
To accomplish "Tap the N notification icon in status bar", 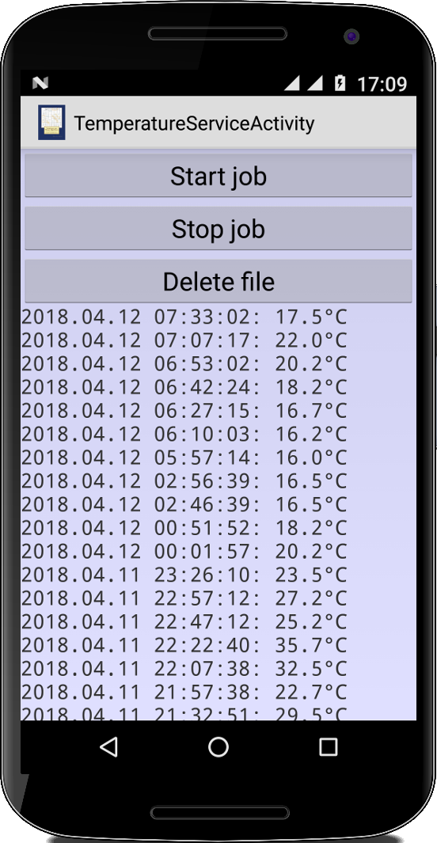I will click(40, 83).
